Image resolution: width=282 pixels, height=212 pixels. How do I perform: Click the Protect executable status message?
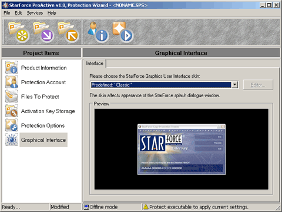point(199,207)
